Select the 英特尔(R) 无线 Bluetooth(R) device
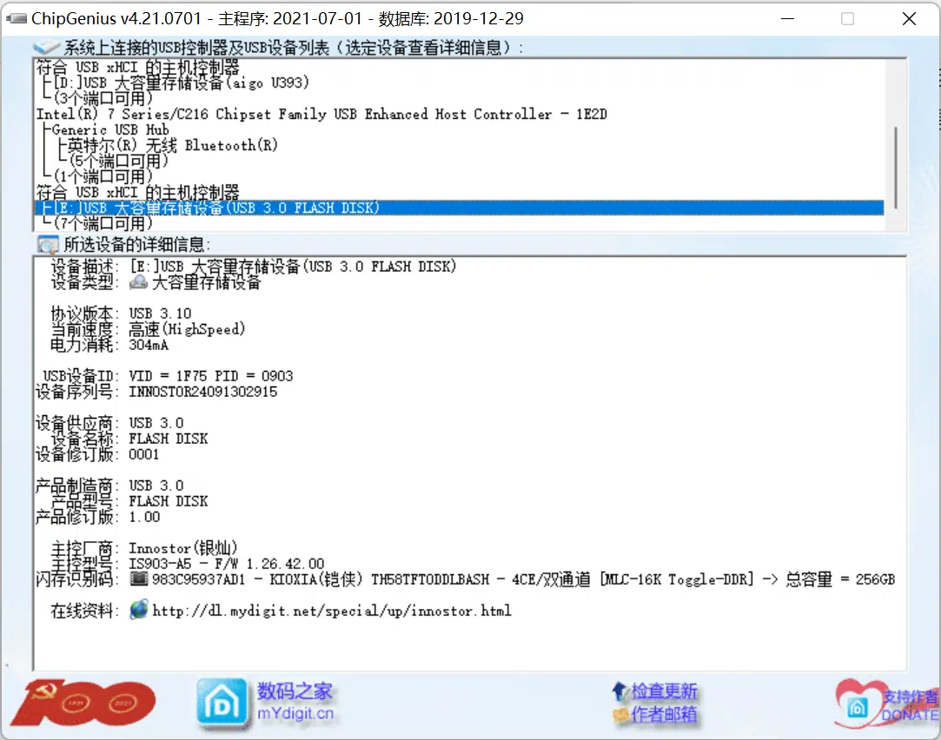The height and width of the screenshot is (740, 941). [x=172, y=145]
